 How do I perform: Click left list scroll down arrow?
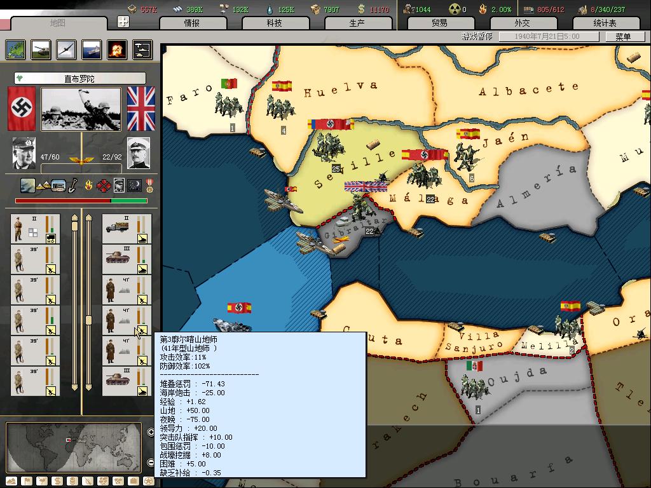coord(74,388)
